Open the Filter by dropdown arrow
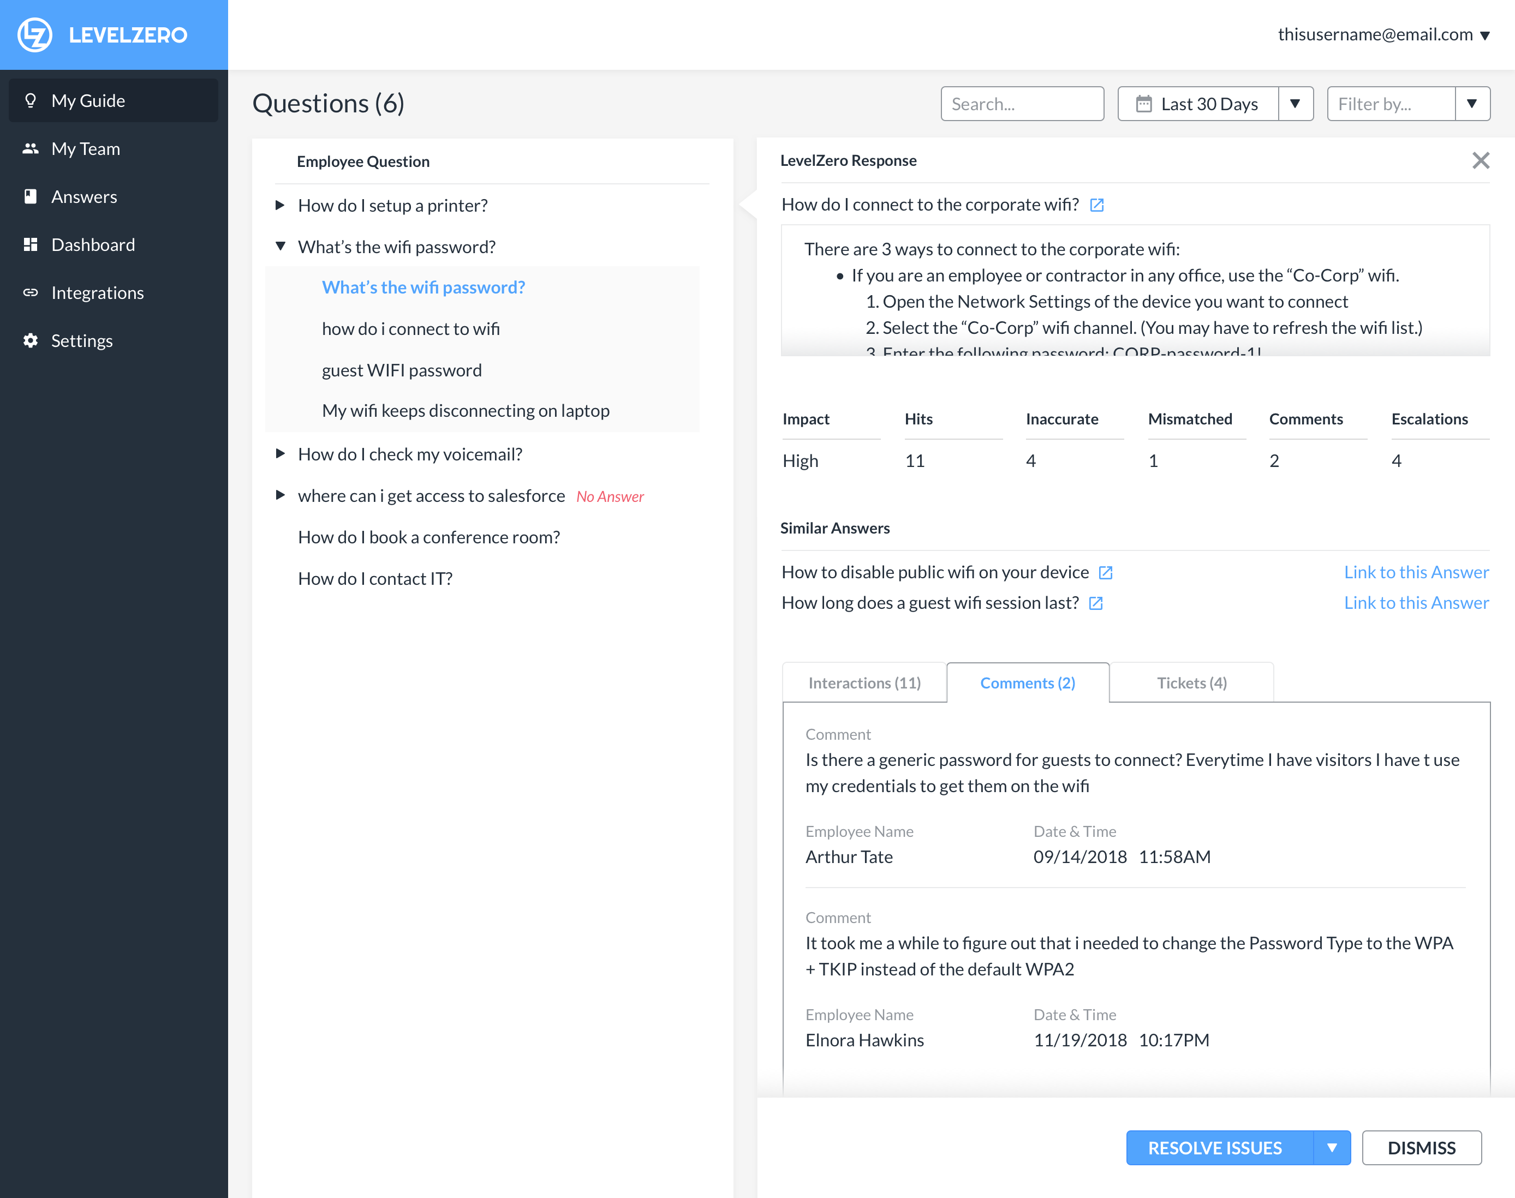Image resolution: width=1515 pixels, height=1198 pixels. [x=1472, y=104]
